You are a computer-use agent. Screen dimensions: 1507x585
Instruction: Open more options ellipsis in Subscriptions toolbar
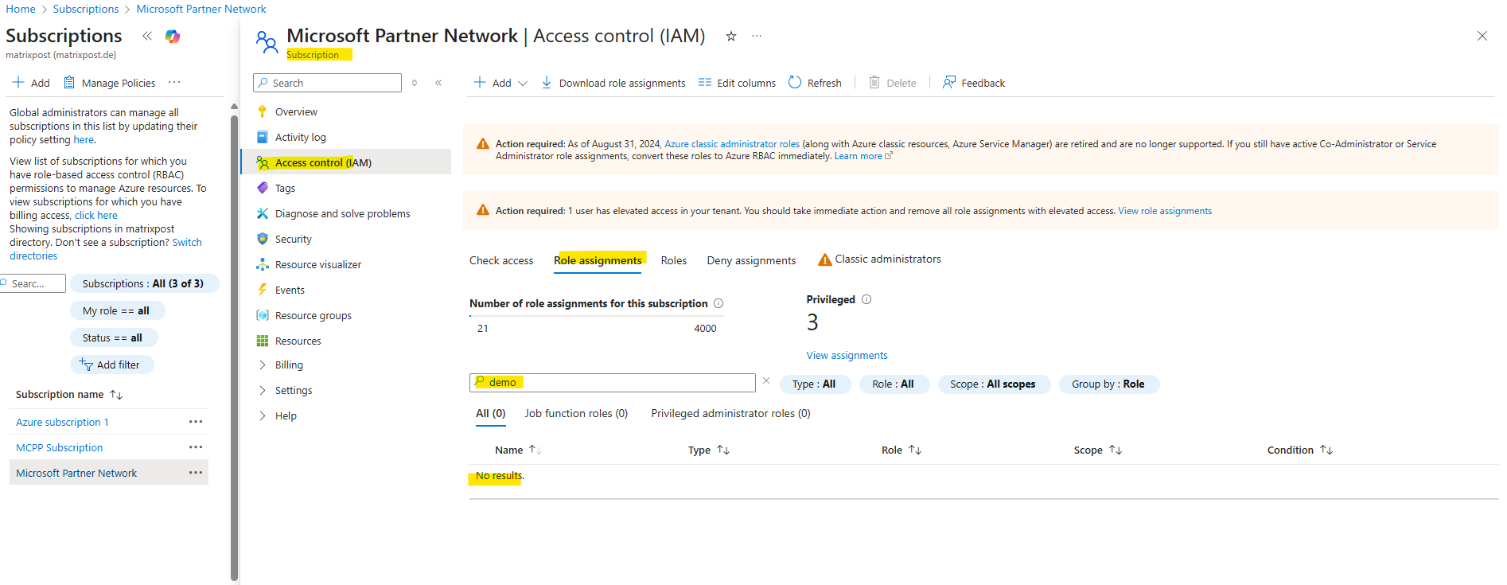(174, 82)
